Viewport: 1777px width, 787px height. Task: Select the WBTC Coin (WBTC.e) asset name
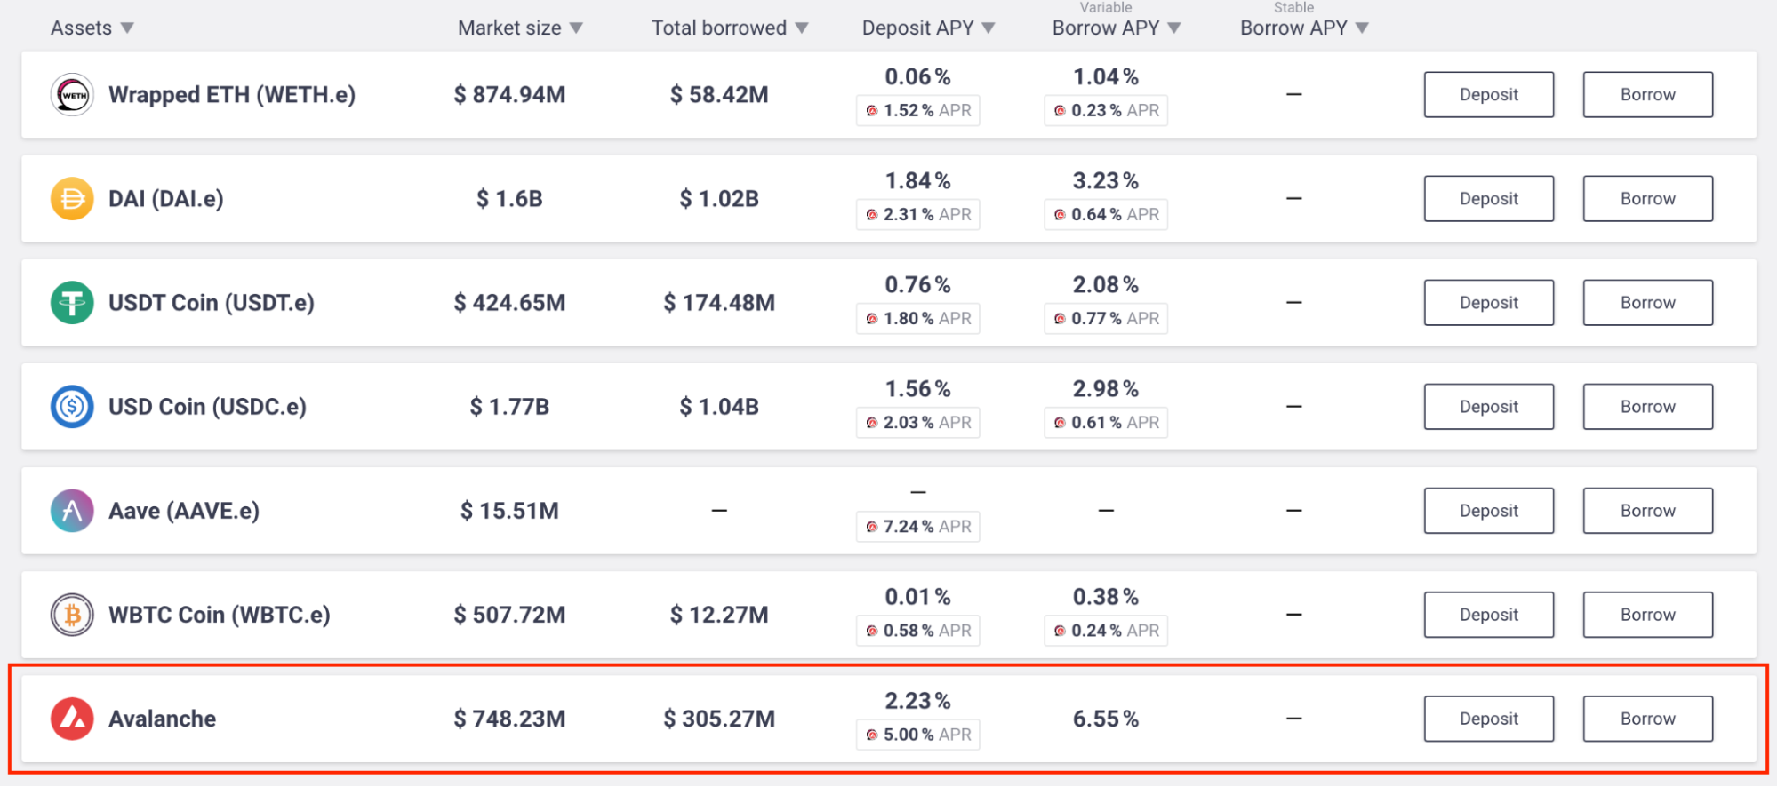(x=220, y=614)
